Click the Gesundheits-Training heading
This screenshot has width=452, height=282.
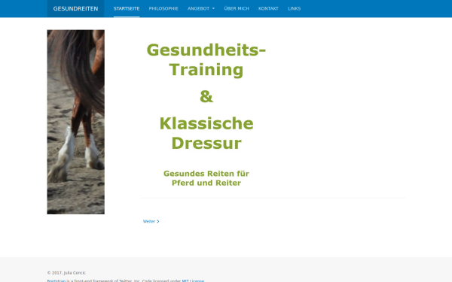pos(206,59)
